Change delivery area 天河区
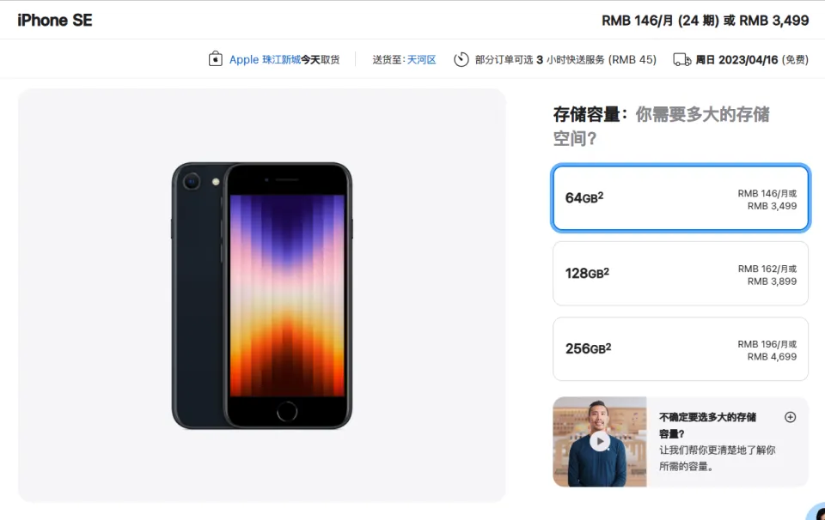825x520 pixels. coord(421,60)
